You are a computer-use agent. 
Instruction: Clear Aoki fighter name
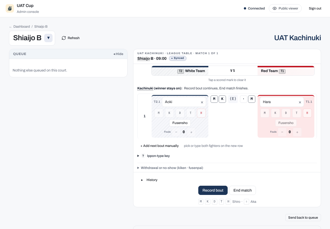click(202, 102)
